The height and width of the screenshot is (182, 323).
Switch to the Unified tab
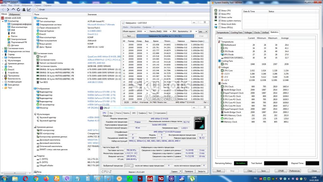265,33
